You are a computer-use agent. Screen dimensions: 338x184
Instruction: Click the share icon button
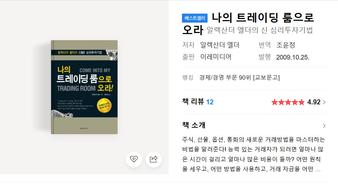click(x=154, y=159)
